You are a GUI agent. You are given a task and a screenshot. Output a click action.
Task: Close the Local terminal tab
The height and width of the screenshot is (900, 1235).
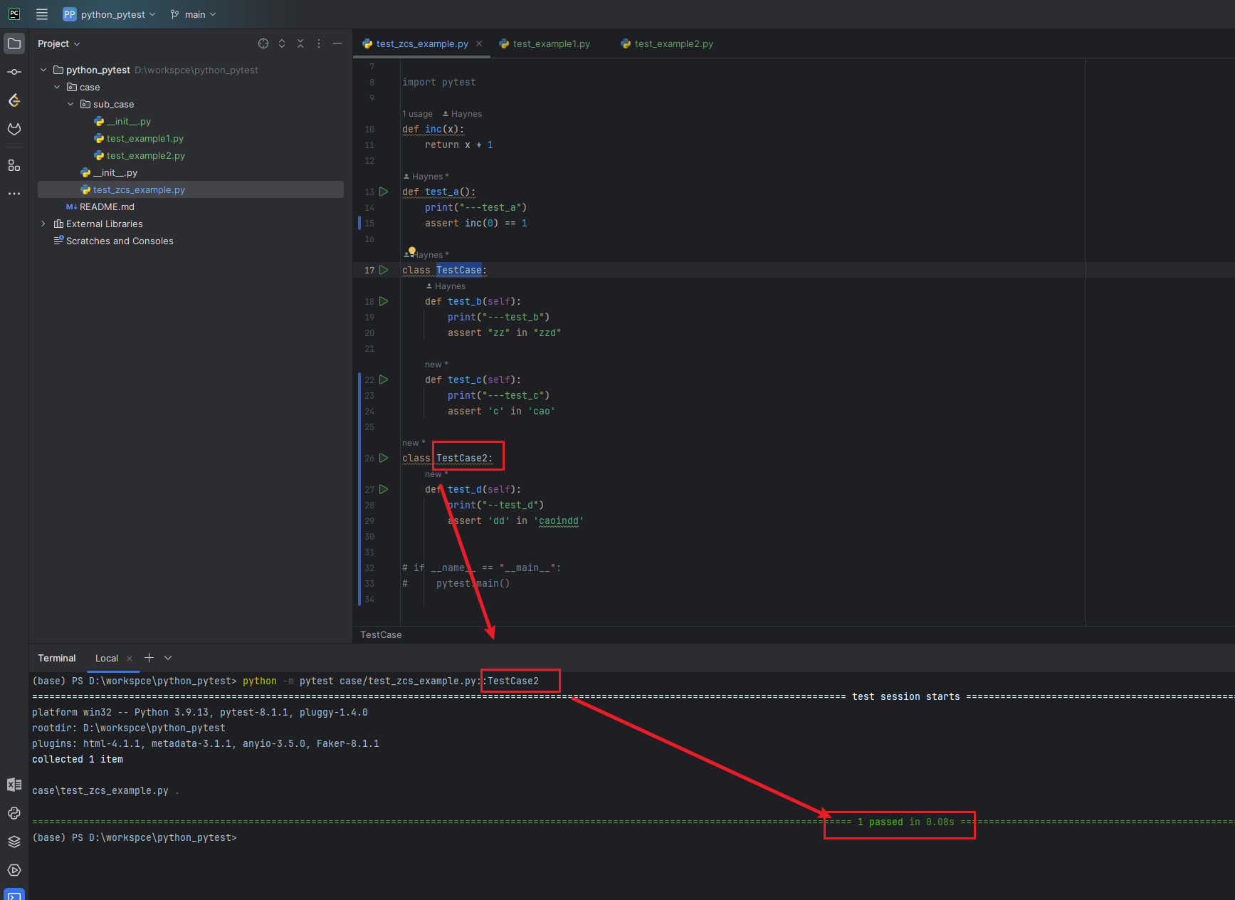coord(130,659)
